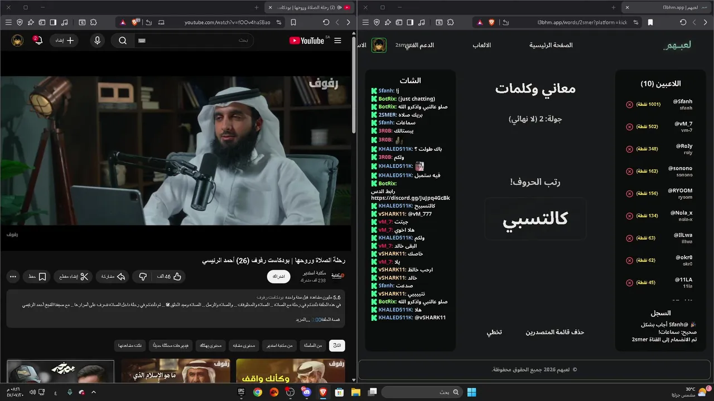This screenshot has height=401, width=714.
Task: Reload the l3bhm browser window
Action: (683, 22)
